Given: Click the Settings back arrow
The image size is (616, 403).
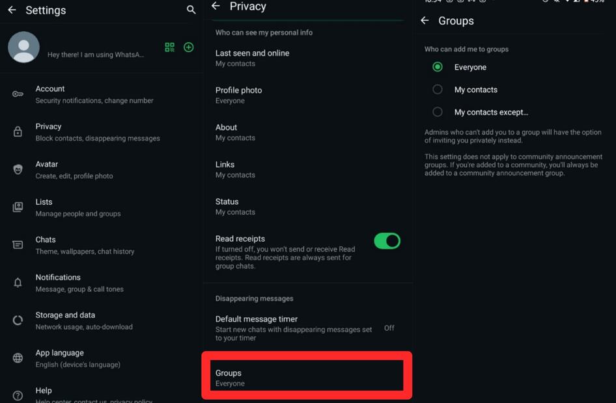Looking at the screenshot, I should pos(12,10).
